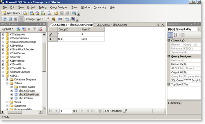Viewport: 205px width, 124px height.
Task: Click Connect Object Explorer icon
Action: pyautogui.click(x=18, y=29)
